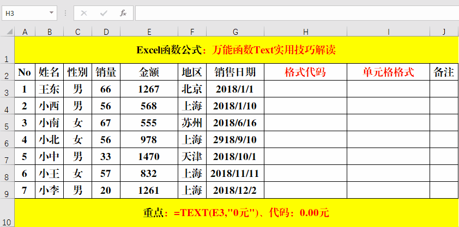Click the date cell 2018/1/1
Screen dimensions: 459x227
click(x=235, y=89)
